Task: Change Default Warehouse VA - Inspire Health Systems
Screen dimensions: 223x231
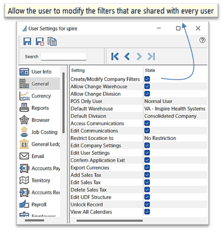Action: (x=175, y=109)
